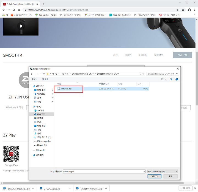Click 전체 보기 show all downloads
The height and width of the screenshot is (192, 198).
(185, 188)
